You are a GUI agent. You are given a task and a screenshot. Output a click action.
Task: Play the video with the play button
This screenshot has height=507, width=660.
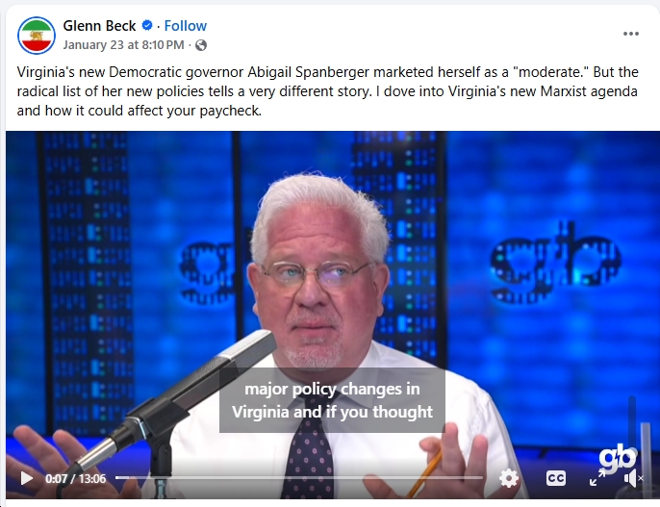click(27, 478)
